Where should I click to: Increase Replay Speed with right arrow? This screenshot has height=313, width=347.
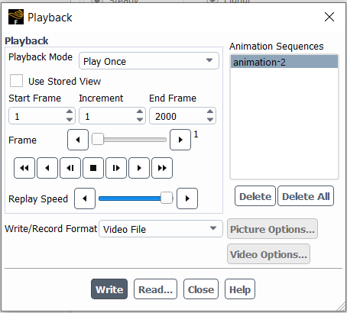[187, 198]
